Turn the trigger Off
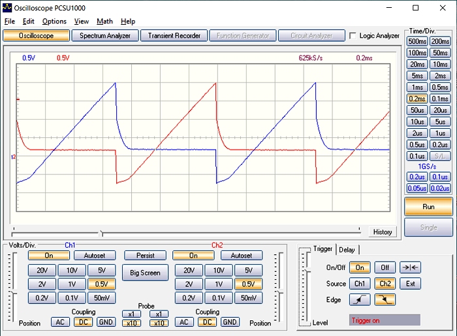Viewport: 457px width, 336px height. pyautogui.click(x=385, y=267)
